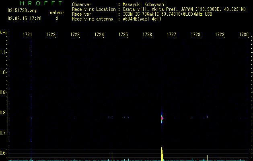Click the 1.0 kHz frequency label
The width and height of the screenshot is (253, 161).
click(x=3, y=72)
